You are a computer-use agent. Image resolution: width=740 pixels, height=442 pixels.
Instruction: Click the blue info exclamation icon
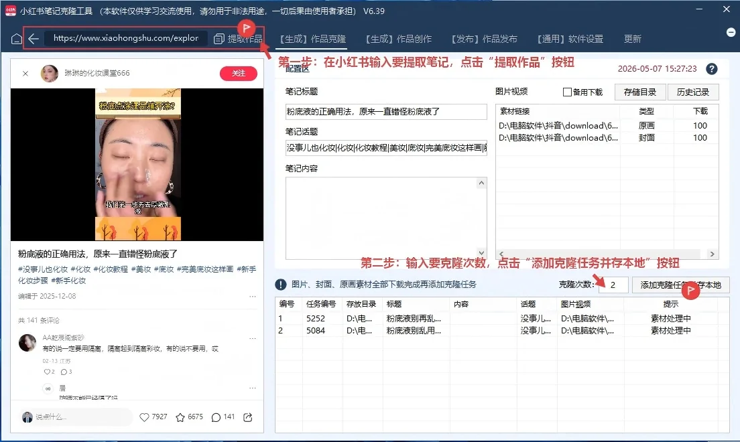tap(281, 285)
